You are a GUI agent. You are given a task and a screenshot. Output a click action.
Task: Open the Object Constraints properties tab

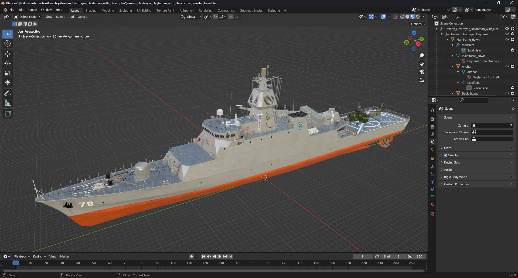coord(432,189)
